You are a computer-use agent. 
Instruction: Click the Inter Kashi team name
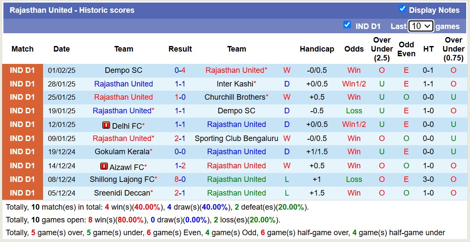point(235,84)
